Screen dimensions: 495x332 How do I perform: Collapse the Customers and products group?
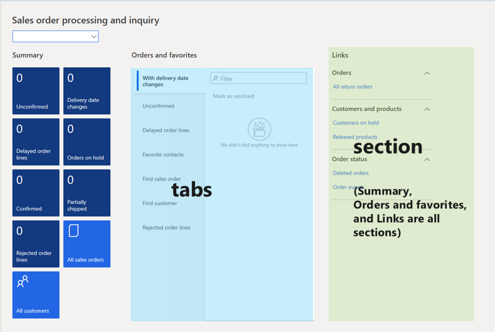pos(427,109)
